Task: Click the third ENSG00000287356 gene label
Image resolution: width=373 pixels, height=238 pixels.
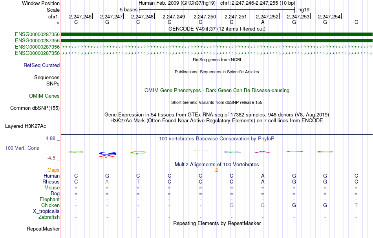Action: [x=37, y=47]
